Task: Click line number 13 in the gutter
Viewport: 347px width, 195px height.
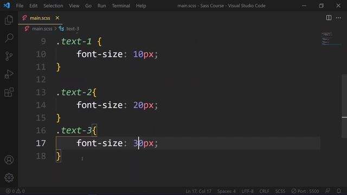Action: coord(41,92)
